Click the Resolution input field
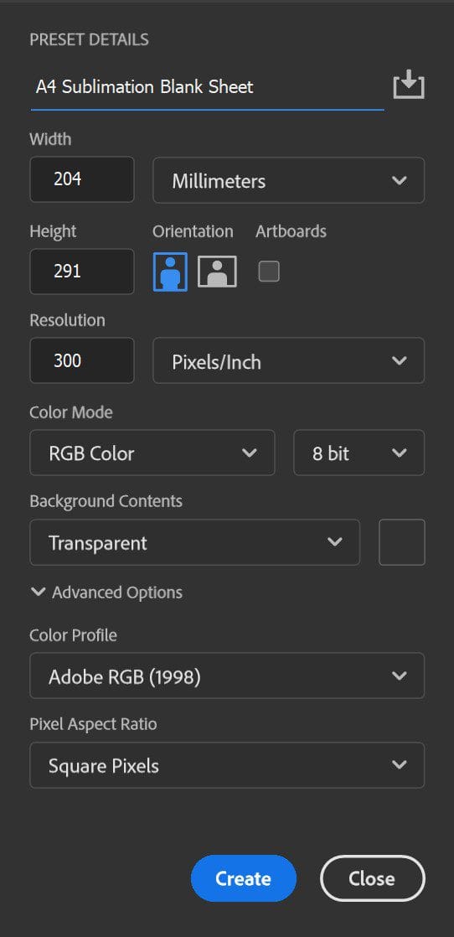Viewport: 454px width, 937px height. [82, 360]
